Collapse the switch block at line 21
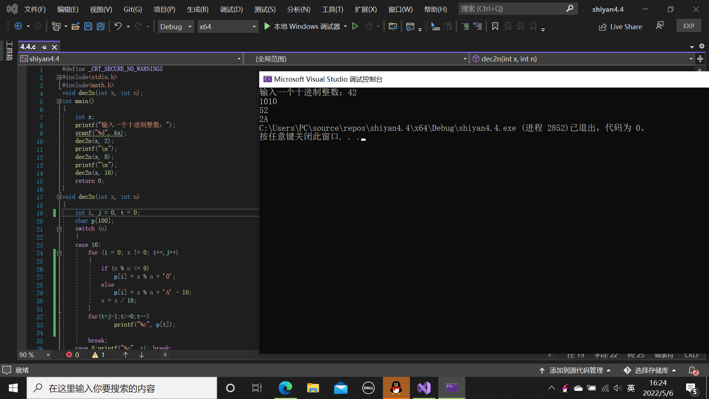This screenshot has height=399, width=709. pos(59,229)
